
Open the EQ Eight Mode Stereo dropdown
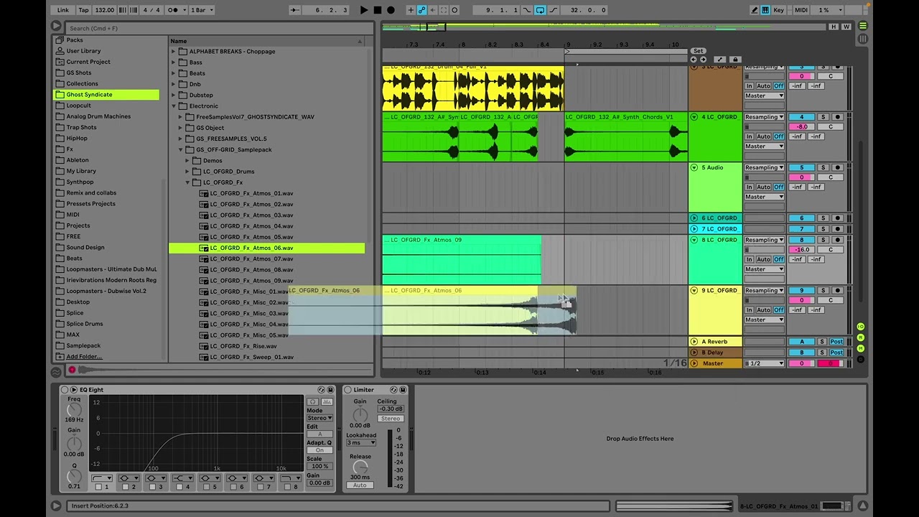(319, 418)
